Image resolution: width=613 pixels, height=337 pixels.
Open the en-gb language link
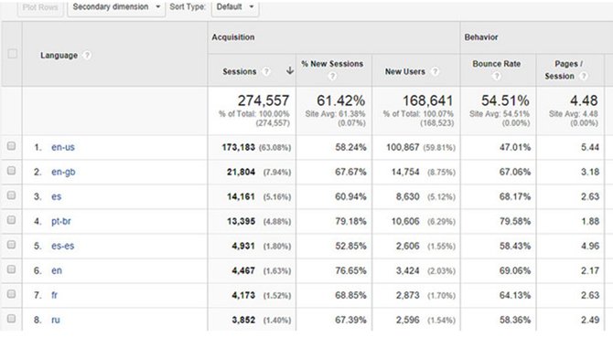click(x=63, y=172)
